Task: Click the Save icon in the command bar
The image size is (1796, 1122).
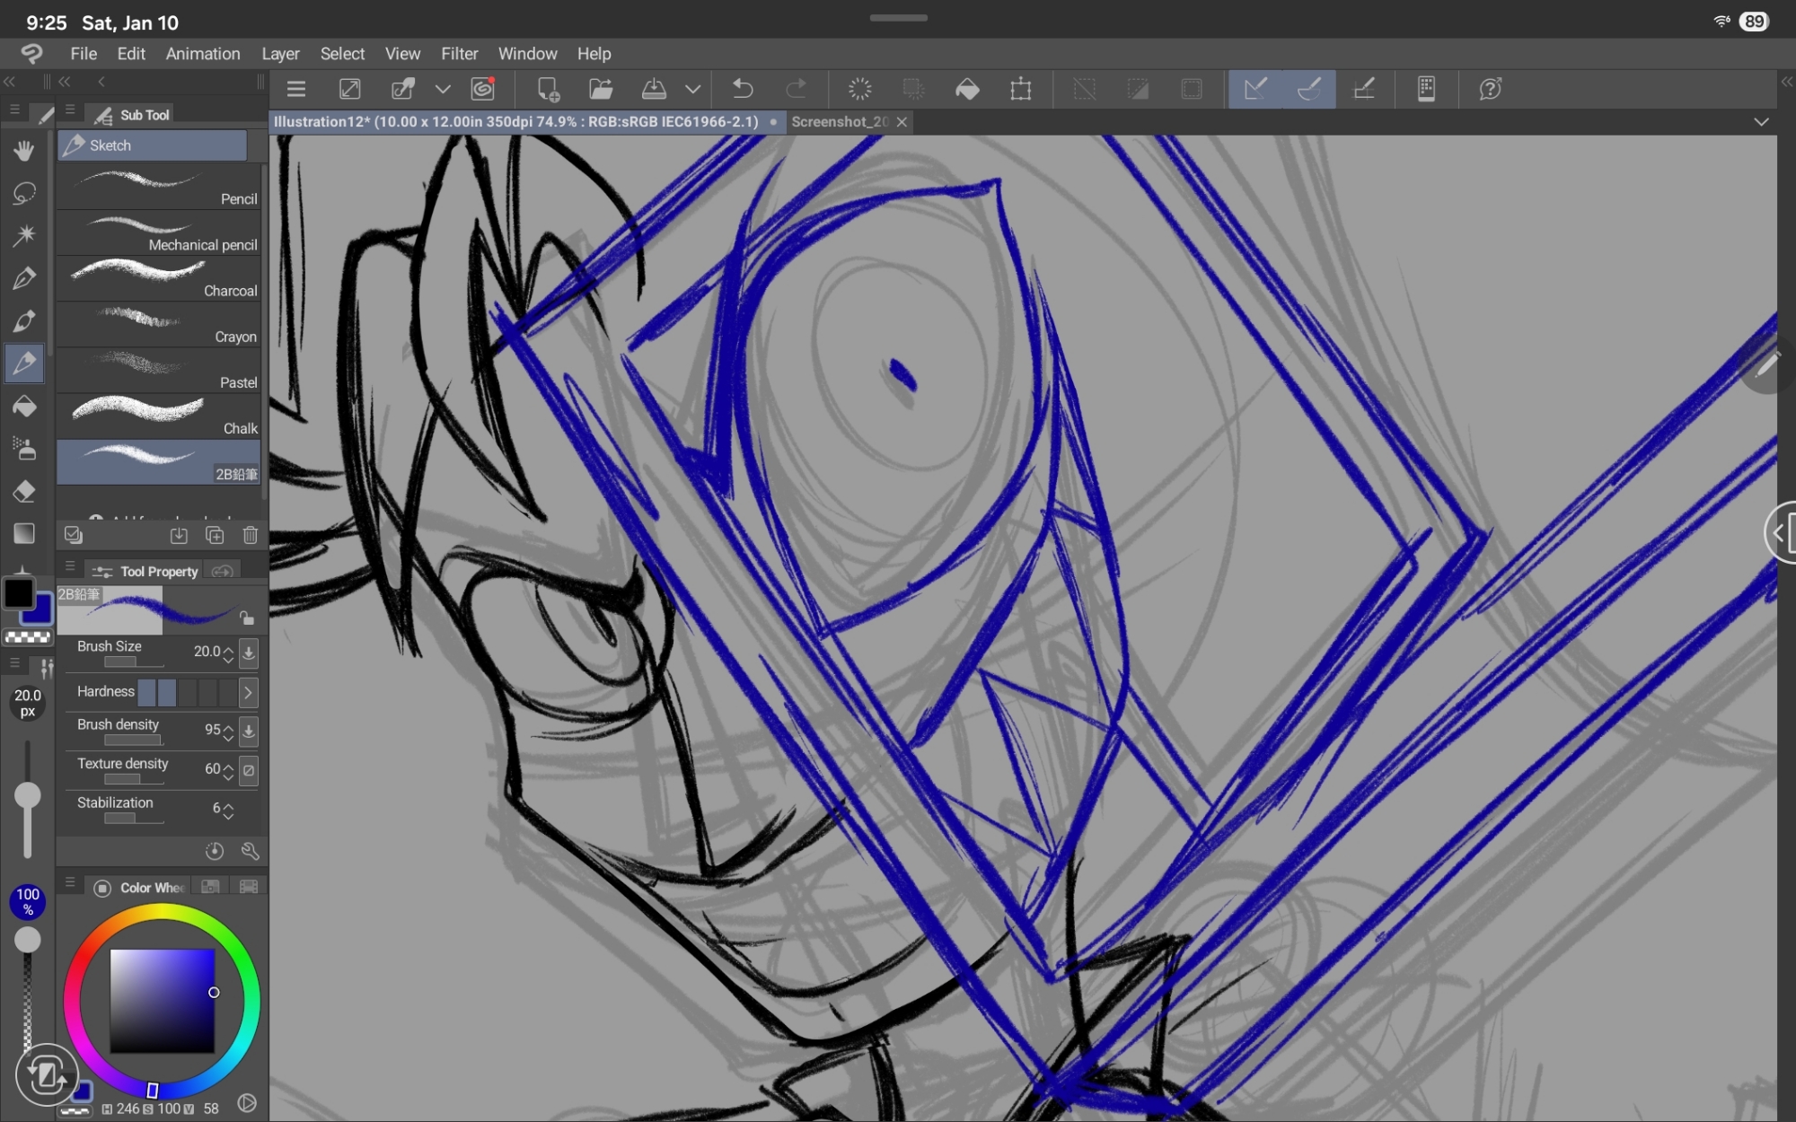Action: [x=654, y=89]
